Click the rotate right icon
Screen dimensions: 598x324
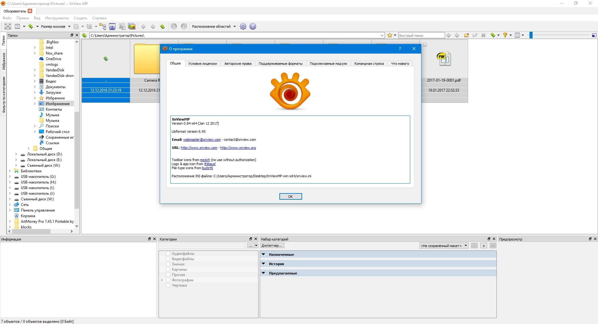184,26
